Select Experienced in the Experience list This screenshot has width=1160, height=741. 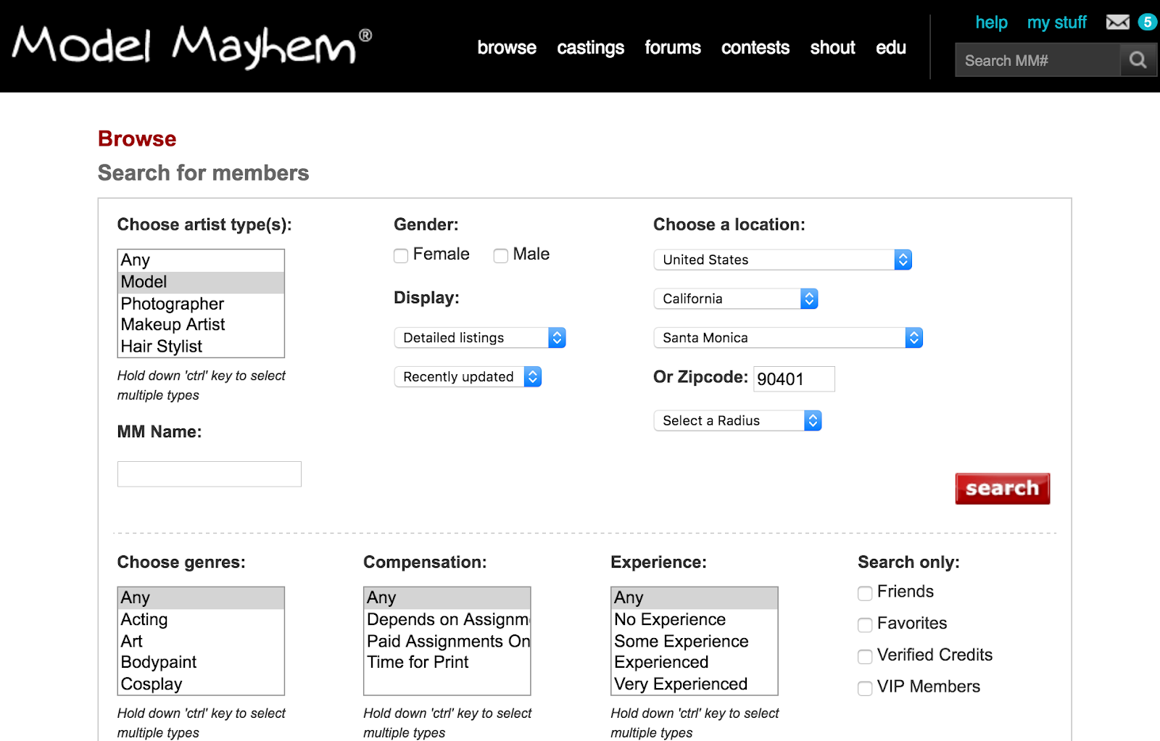click(x=695, y=663)
